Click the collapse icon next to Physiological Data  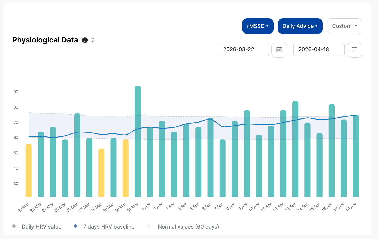(x=93, y=40)
